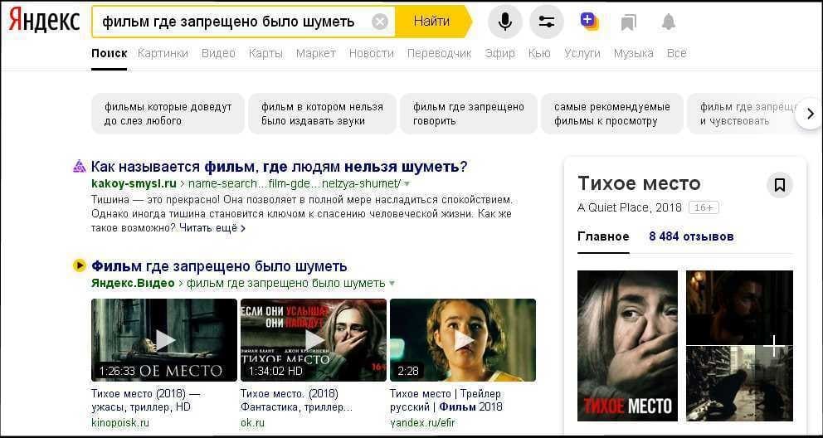Click Читать ещё link in first result
The width and height of the screenshot is (823, 438).
pyautogui.click(x=212, y=228)
